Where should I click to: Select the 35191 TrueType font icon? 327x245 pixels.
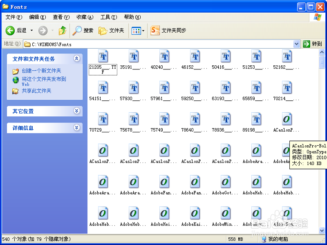pos(134,56)
